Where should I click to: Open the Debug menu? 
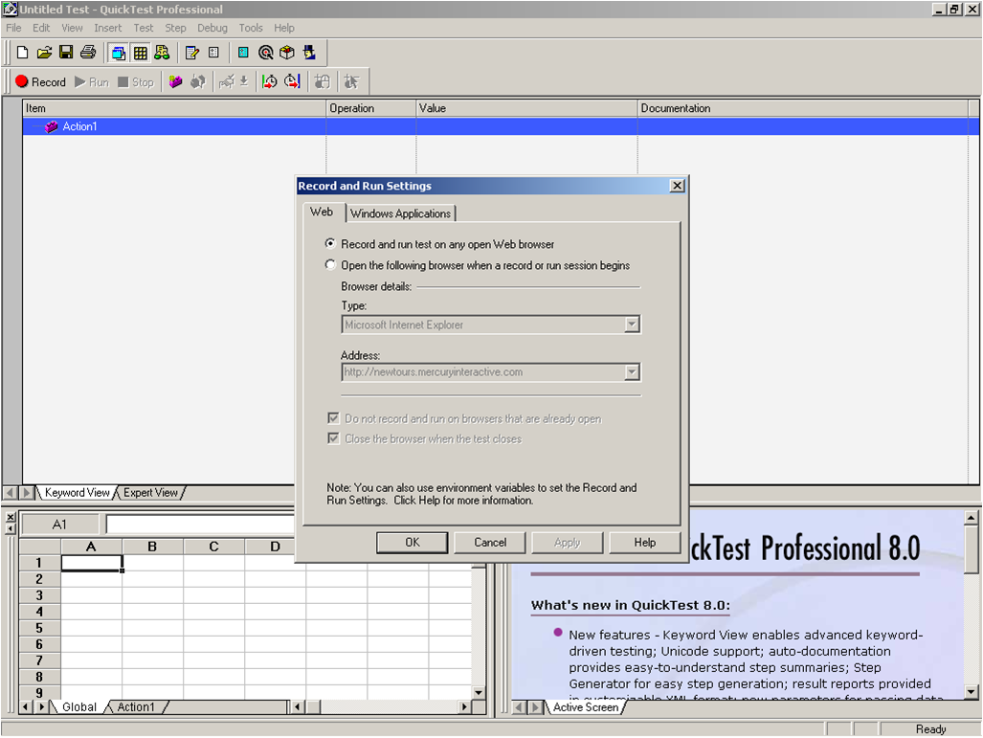pos(212,28)
